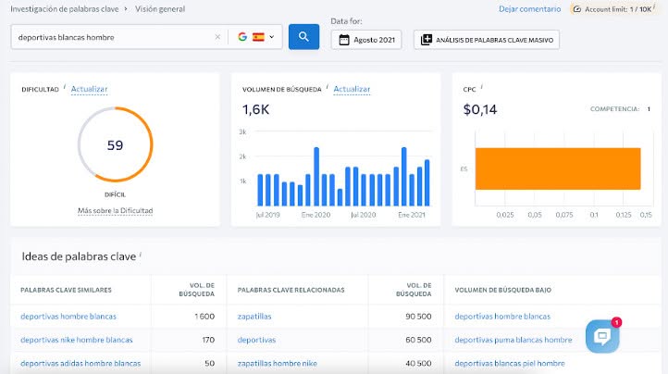Go to Investigación de palabras clave breadcrumb
The width and height of the screenshot is (668, 374).
point(65,9)
